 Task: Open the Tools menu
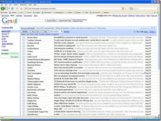30,5
